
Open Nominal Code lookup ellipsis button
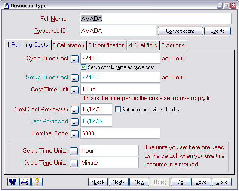coord(75,134)
